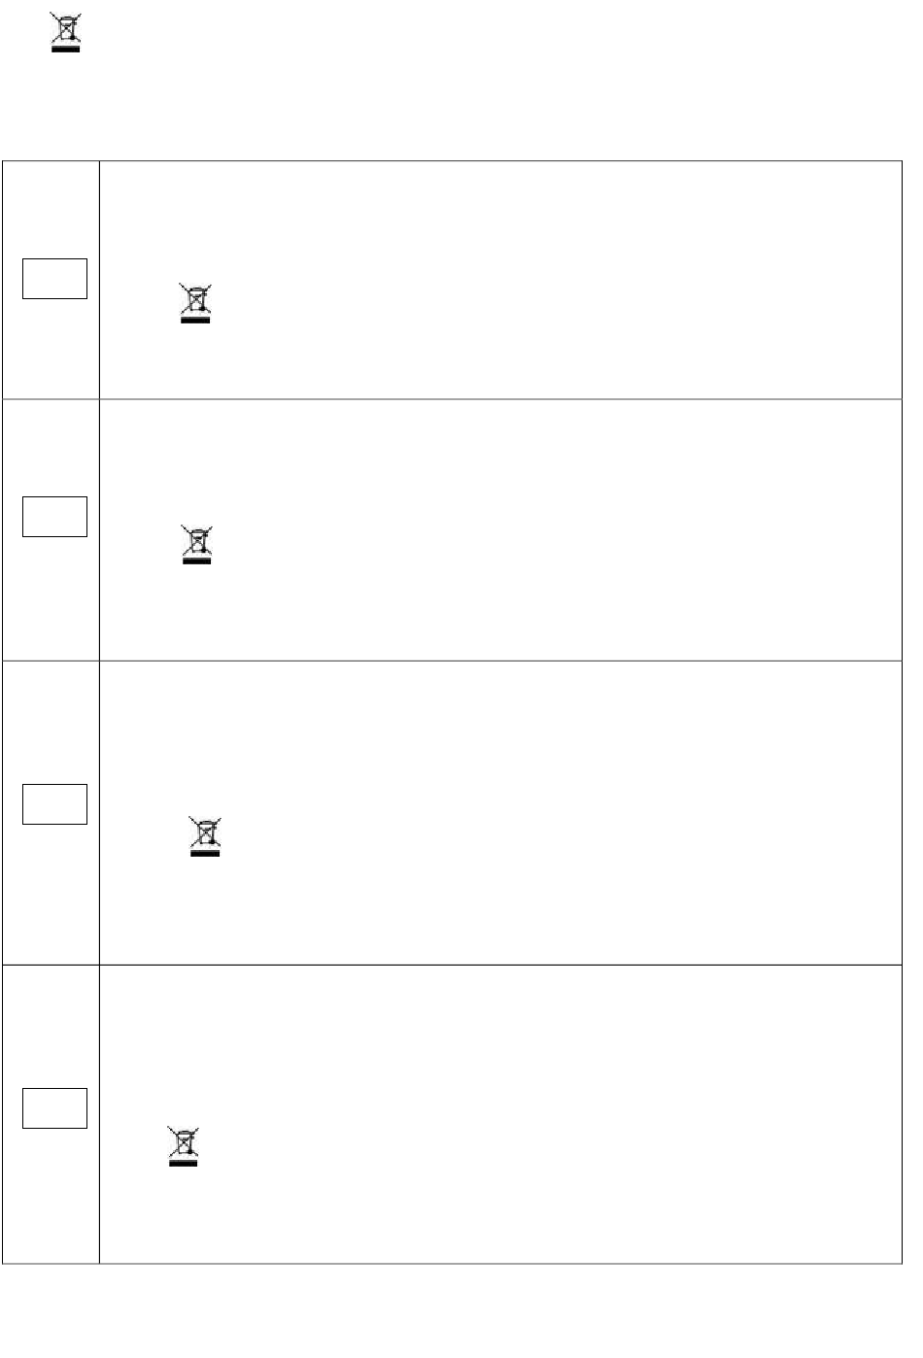
Task: Click narrow left cell of the third row
Action: pyautogui.click(x=51, y=813)
